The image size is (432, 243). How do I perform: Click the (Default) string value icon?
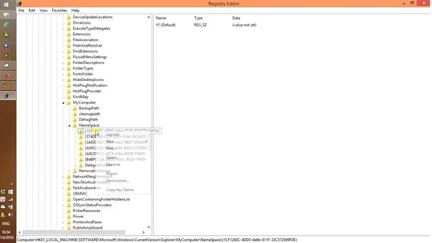[x=158, y=25]
